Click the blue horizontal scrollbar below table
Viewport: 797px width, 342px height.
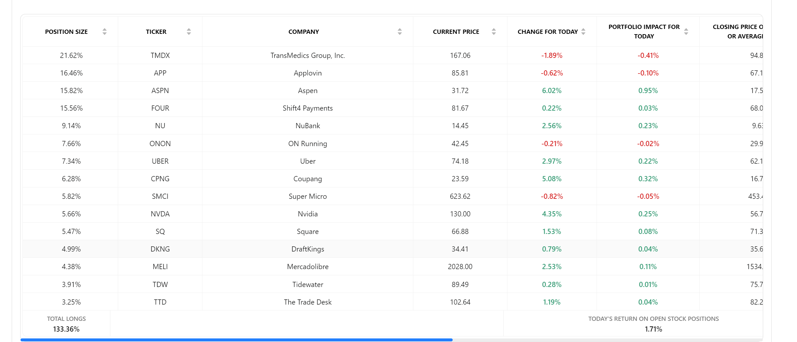(236, 340)
